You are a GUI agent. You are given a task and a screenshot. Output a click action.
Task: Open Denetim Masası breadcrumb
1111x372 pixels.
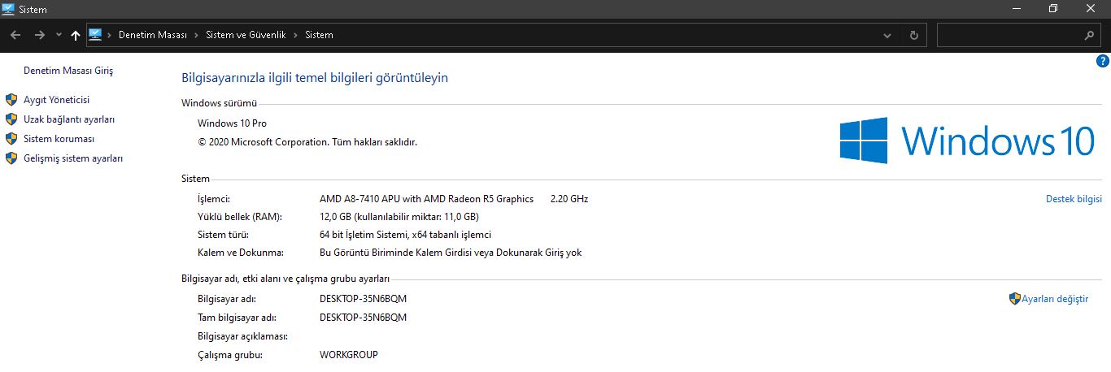[x=153, y=35]
